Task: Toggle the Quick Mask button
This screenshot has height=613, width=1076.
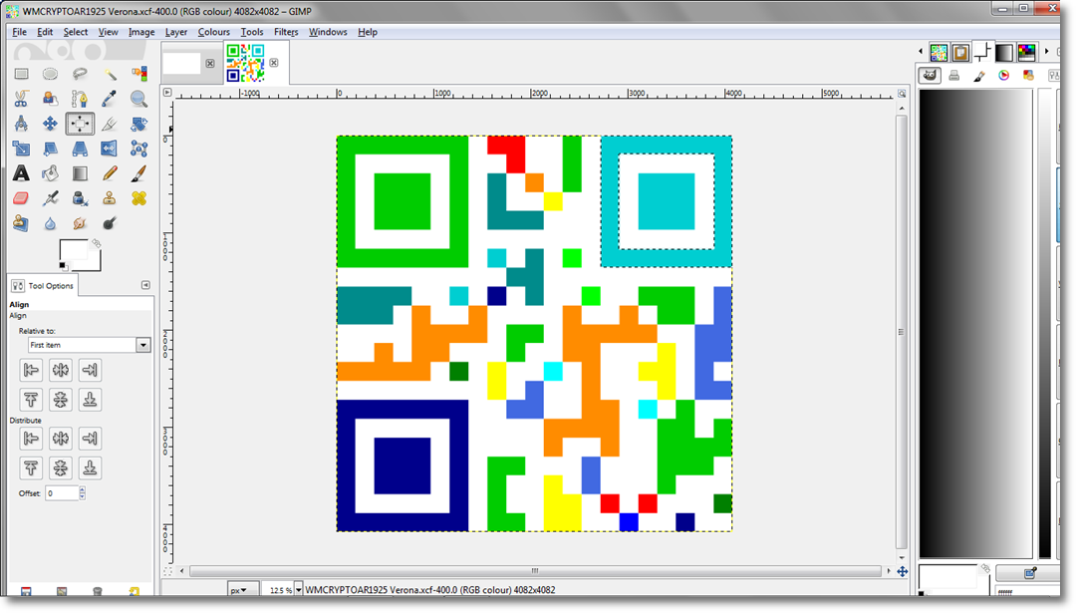Action: (167, 571)
